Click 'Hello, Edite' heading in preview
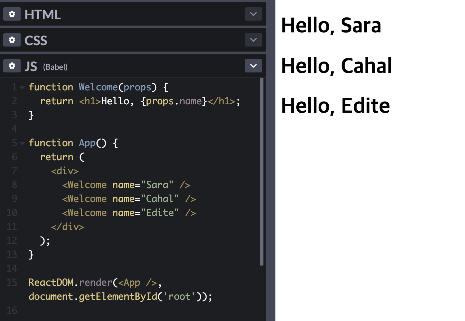The width and height of the screenshot is (465, 321). (x=336, y=106)
